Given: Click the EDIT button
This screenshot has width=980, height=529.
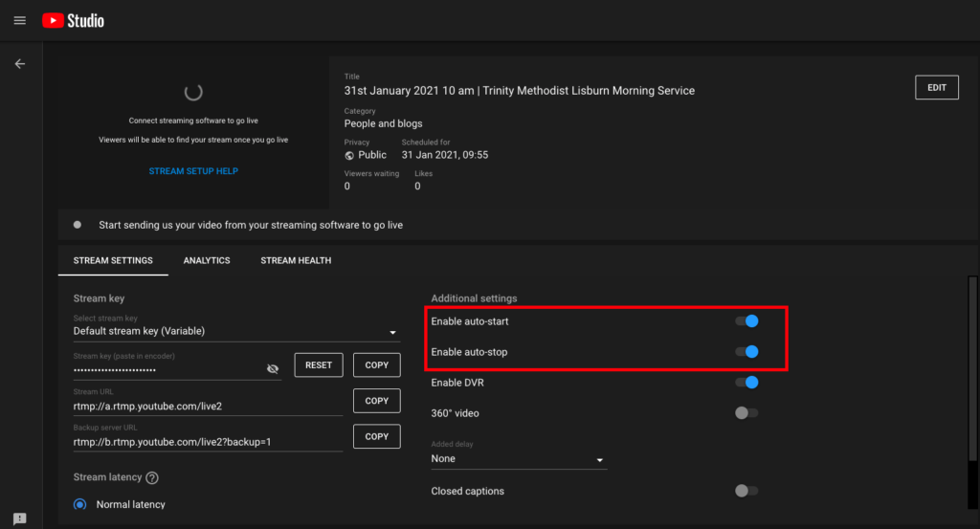Looking at the screenshot, I should pyautogui.click(x=936, y=87).
